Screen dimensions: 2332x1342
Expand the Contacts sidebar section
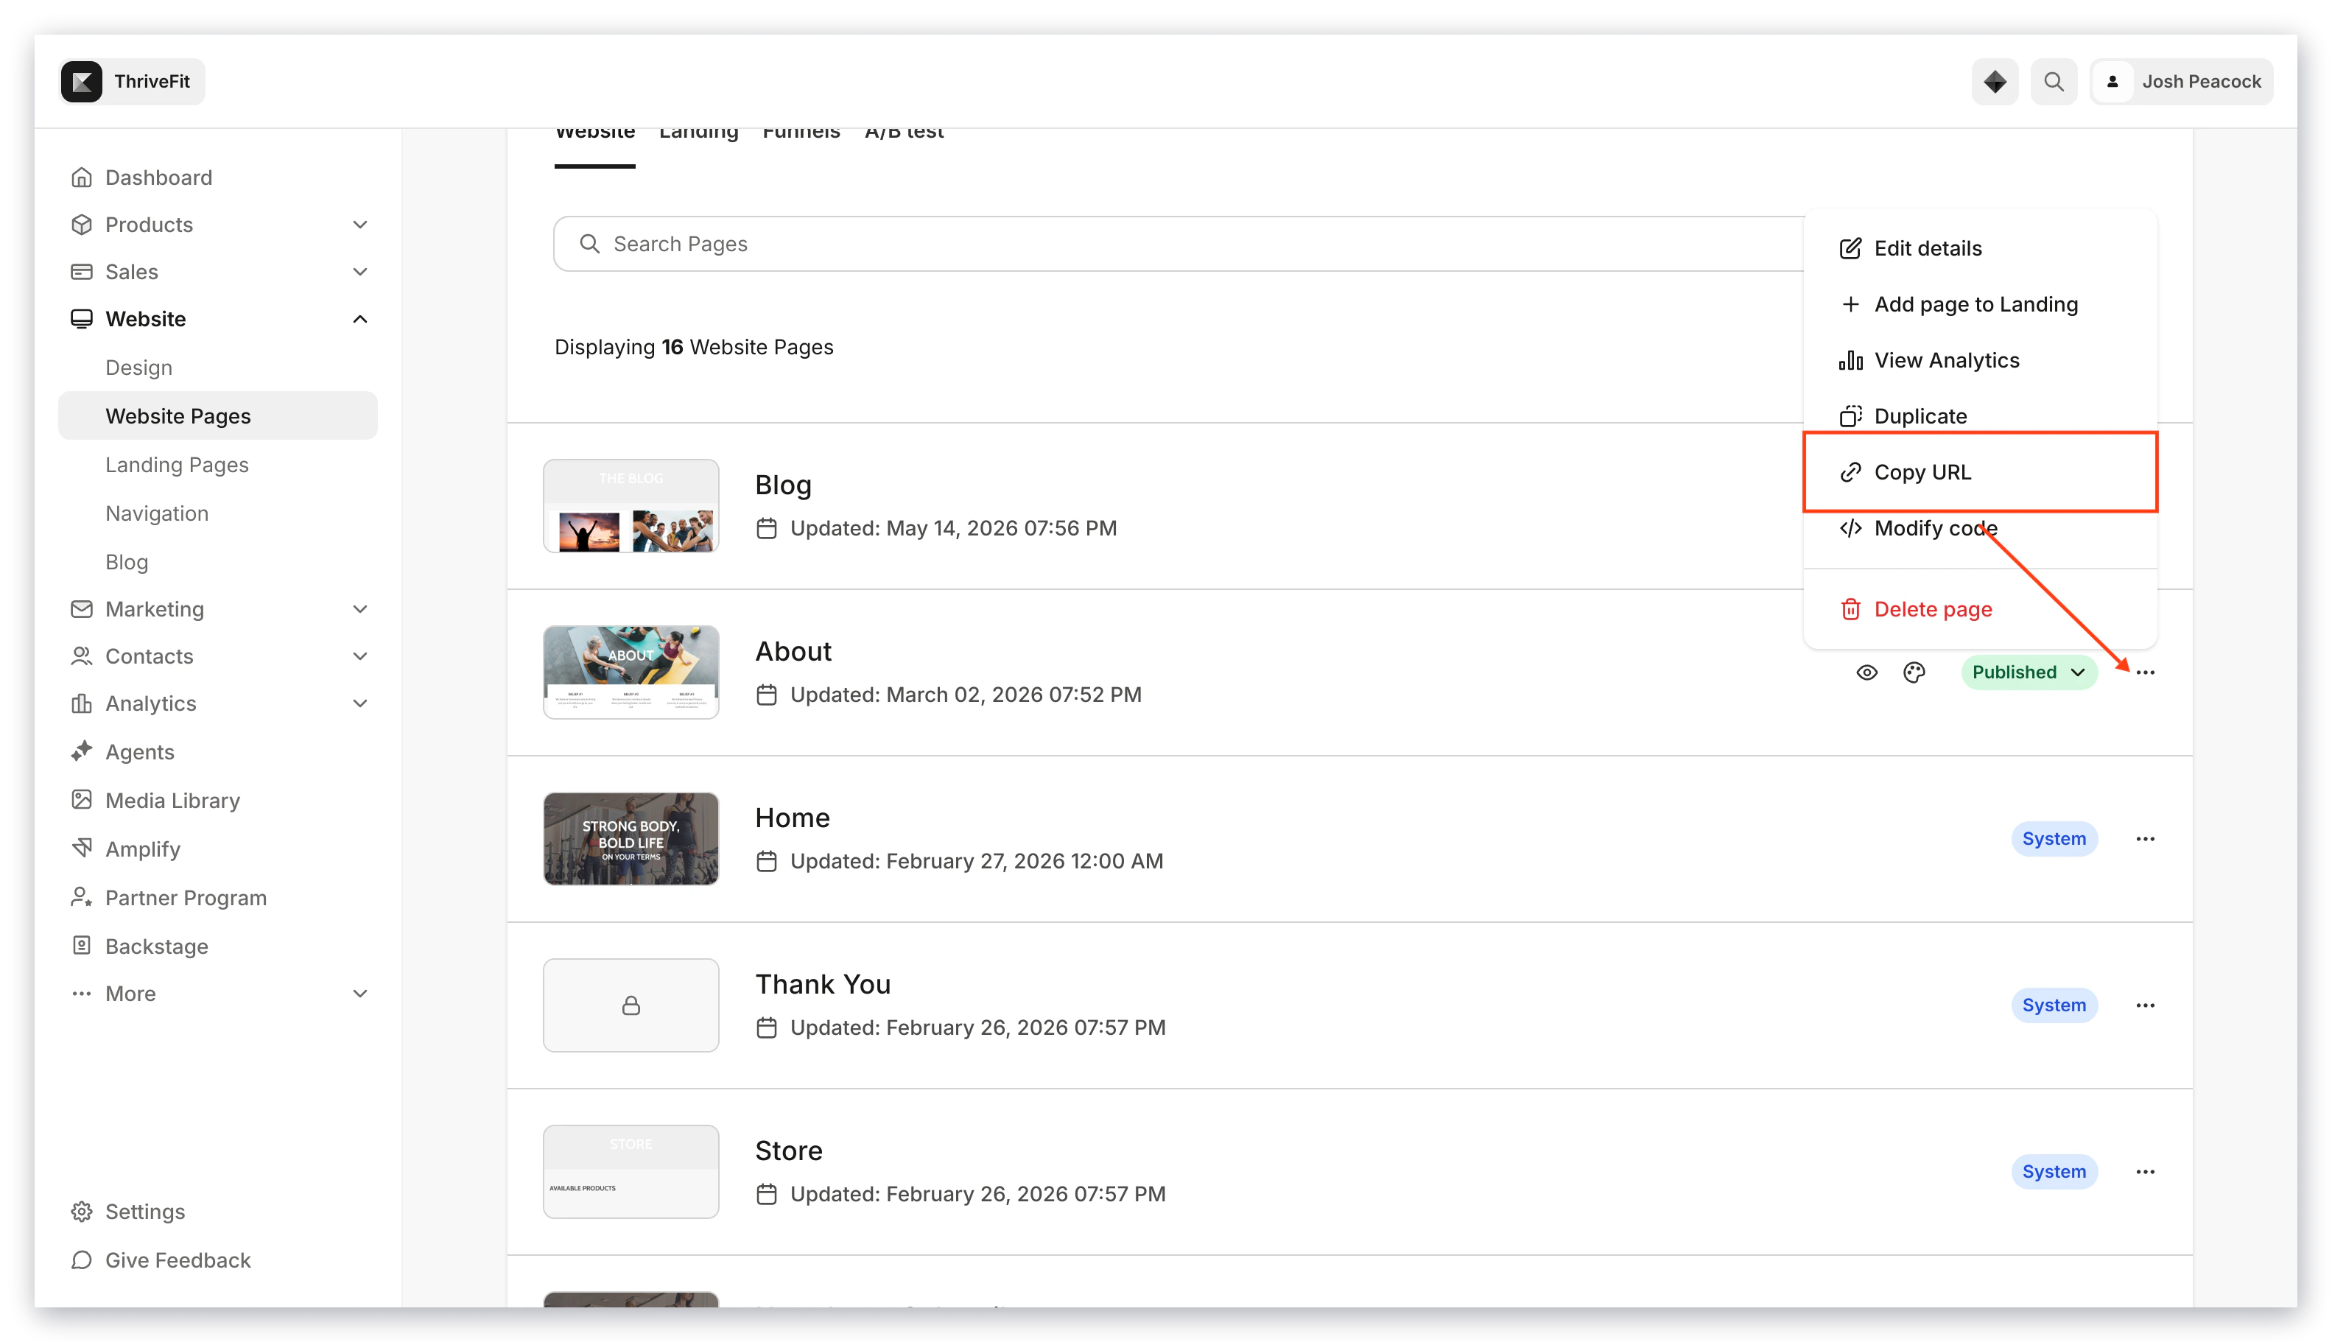(x=359, y=656)
